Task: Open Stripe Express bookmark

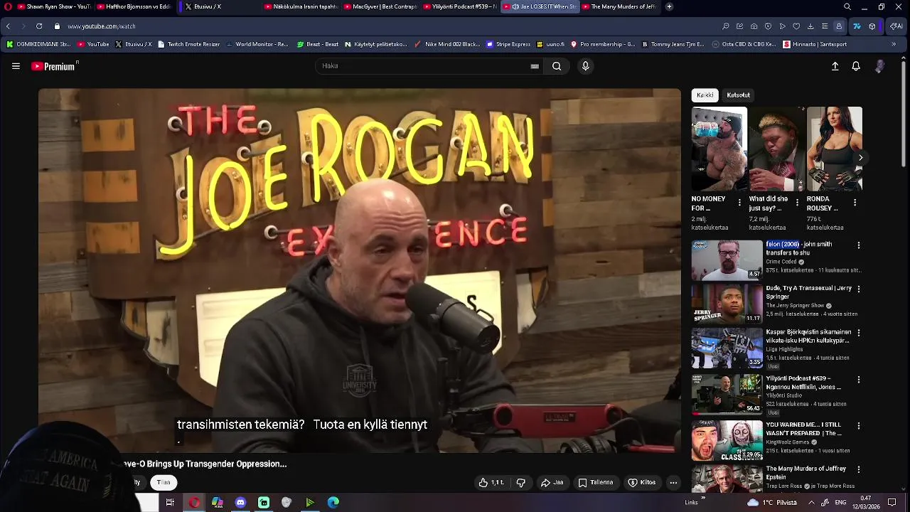Action: 508,44
